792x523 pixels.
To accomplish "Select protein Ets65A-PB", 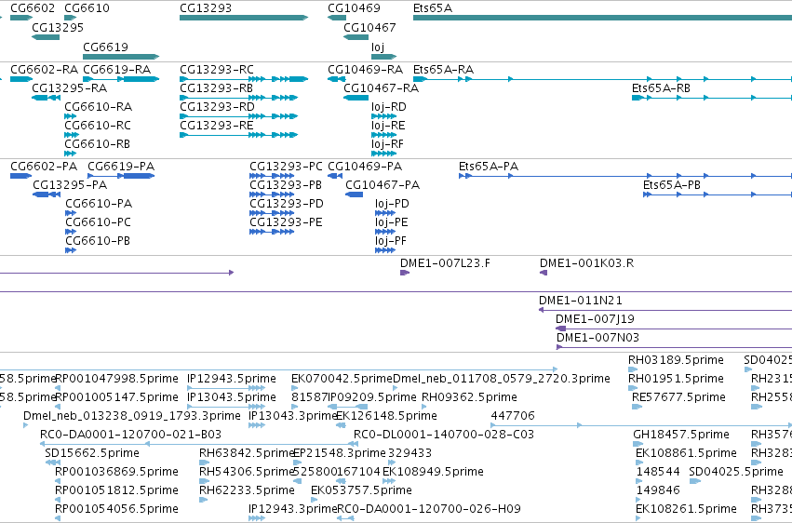I will 718,194.
